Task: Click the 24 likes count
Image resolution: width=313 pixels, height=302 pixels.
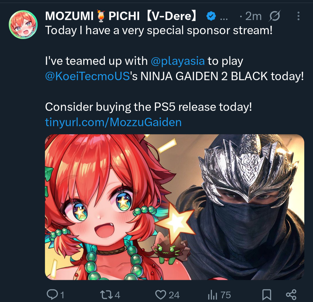Action: 174,295
